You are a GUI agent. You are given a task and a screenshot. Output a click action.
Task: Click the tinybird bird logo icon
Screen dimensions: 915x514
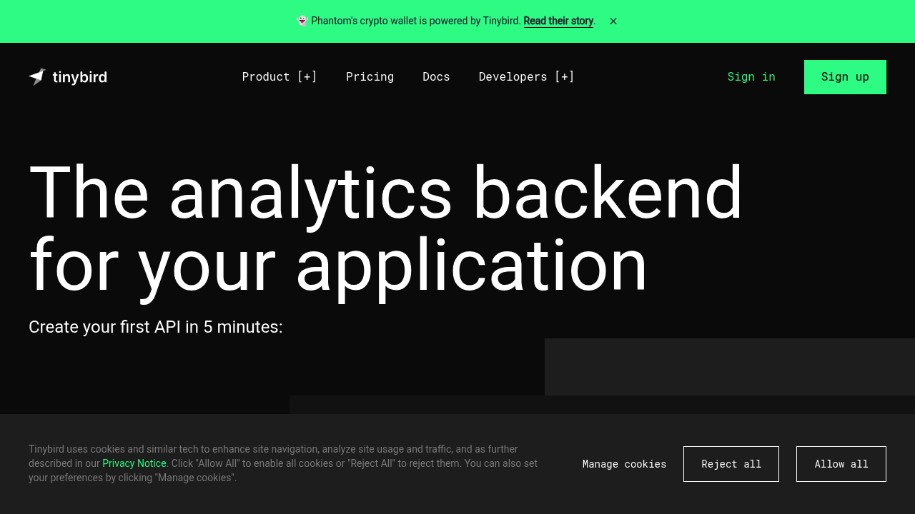[x=37, y=77]
